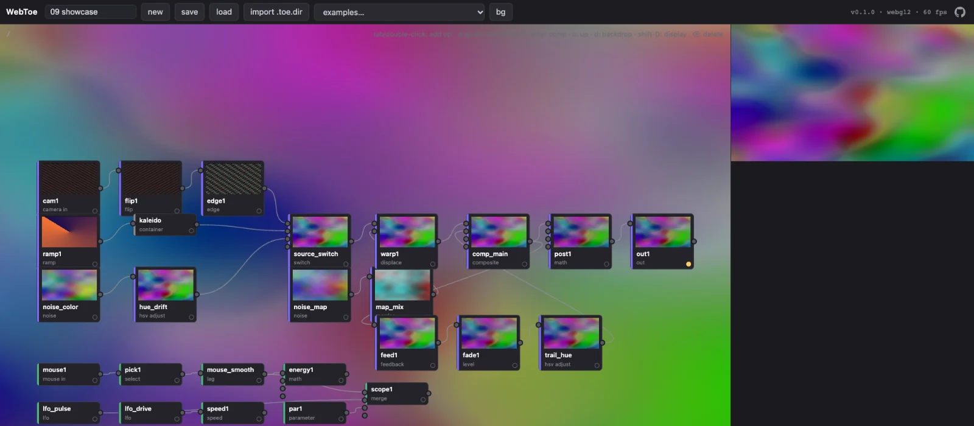Screen dimensions: 974x426
Task: Toggle the display flag on out1 node
Action: tap(688, 264)
